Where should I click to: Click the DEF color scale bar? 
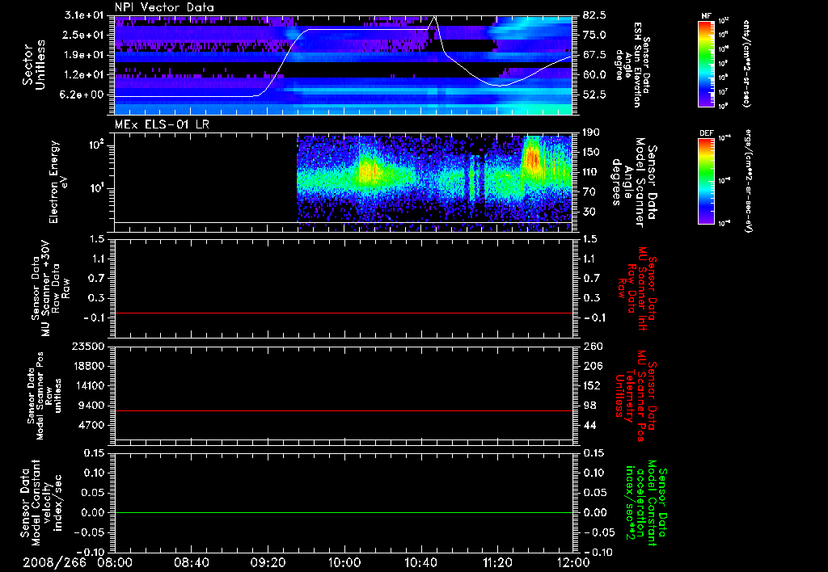(x=706, y=181)
